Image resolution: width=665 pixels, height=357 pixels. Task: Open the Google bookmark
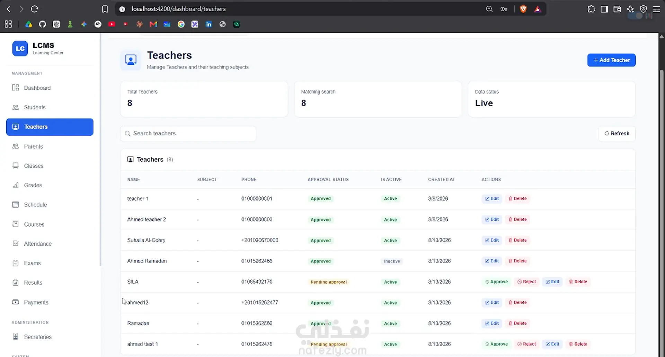click(181, 24)
